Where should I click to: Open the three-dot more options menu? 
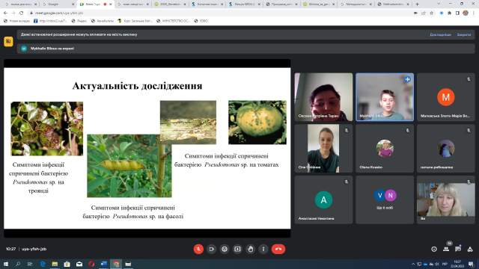tap(263, 249)
